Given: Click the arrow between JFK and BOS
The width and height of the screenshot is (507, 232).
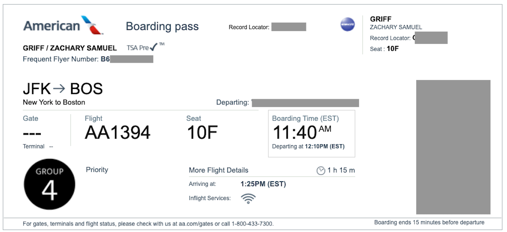Looking at the screenshot, I should (59, 89).
